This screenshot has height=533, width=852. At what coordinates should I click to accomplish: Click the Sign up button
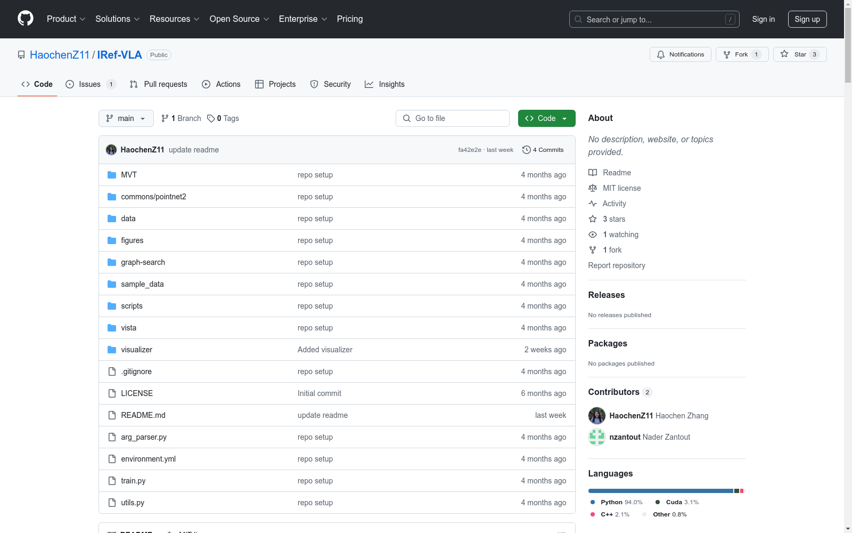click(x=807, y=19)
